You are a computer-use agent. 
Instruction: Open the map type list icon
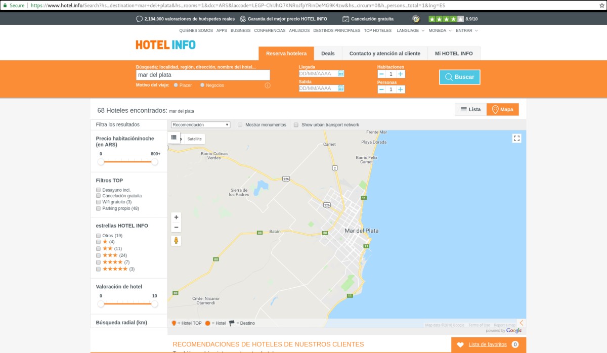coord(174,137)
